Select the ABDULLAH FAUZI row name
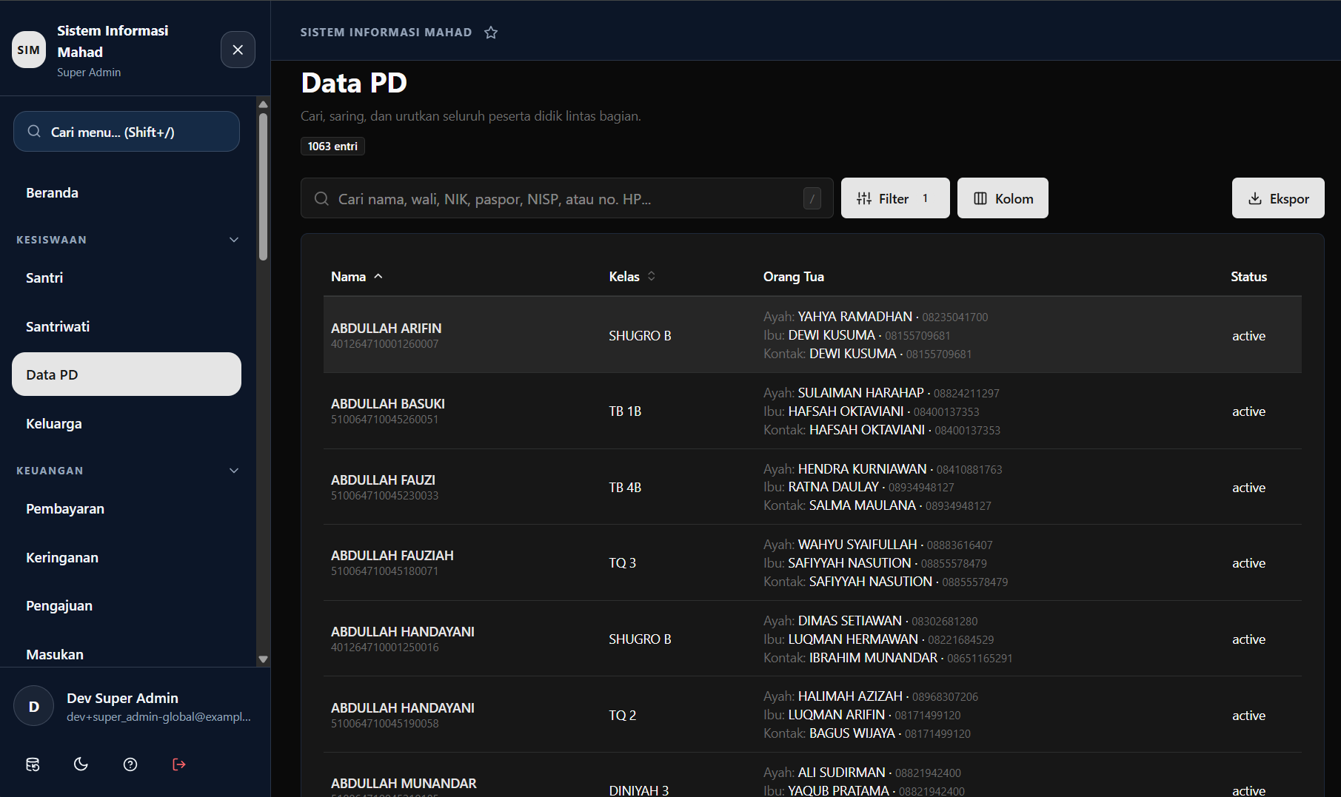The width and height of the screenshot is (1341, 797). pyautogui.click(x=383, y=480)
